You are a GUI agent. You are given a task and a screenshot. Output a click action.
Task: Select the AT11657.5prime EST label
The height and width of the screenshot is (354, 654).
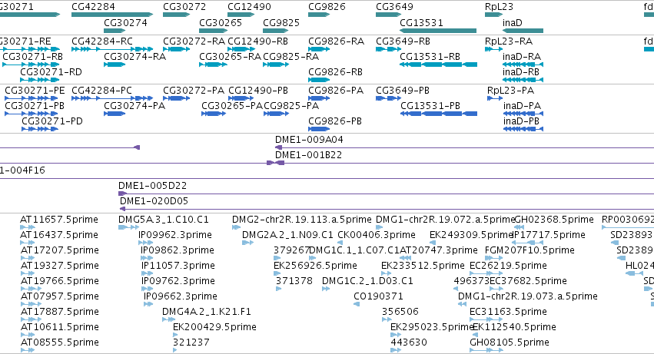[59, 220]
